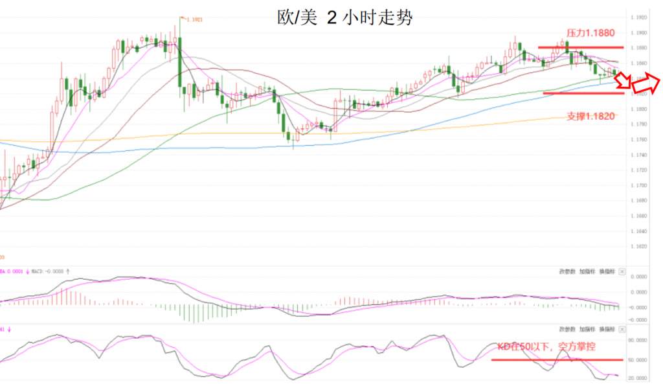Click the 1.1921 high price label
Viewport: 663px width, 386px height.
point(194,19)
